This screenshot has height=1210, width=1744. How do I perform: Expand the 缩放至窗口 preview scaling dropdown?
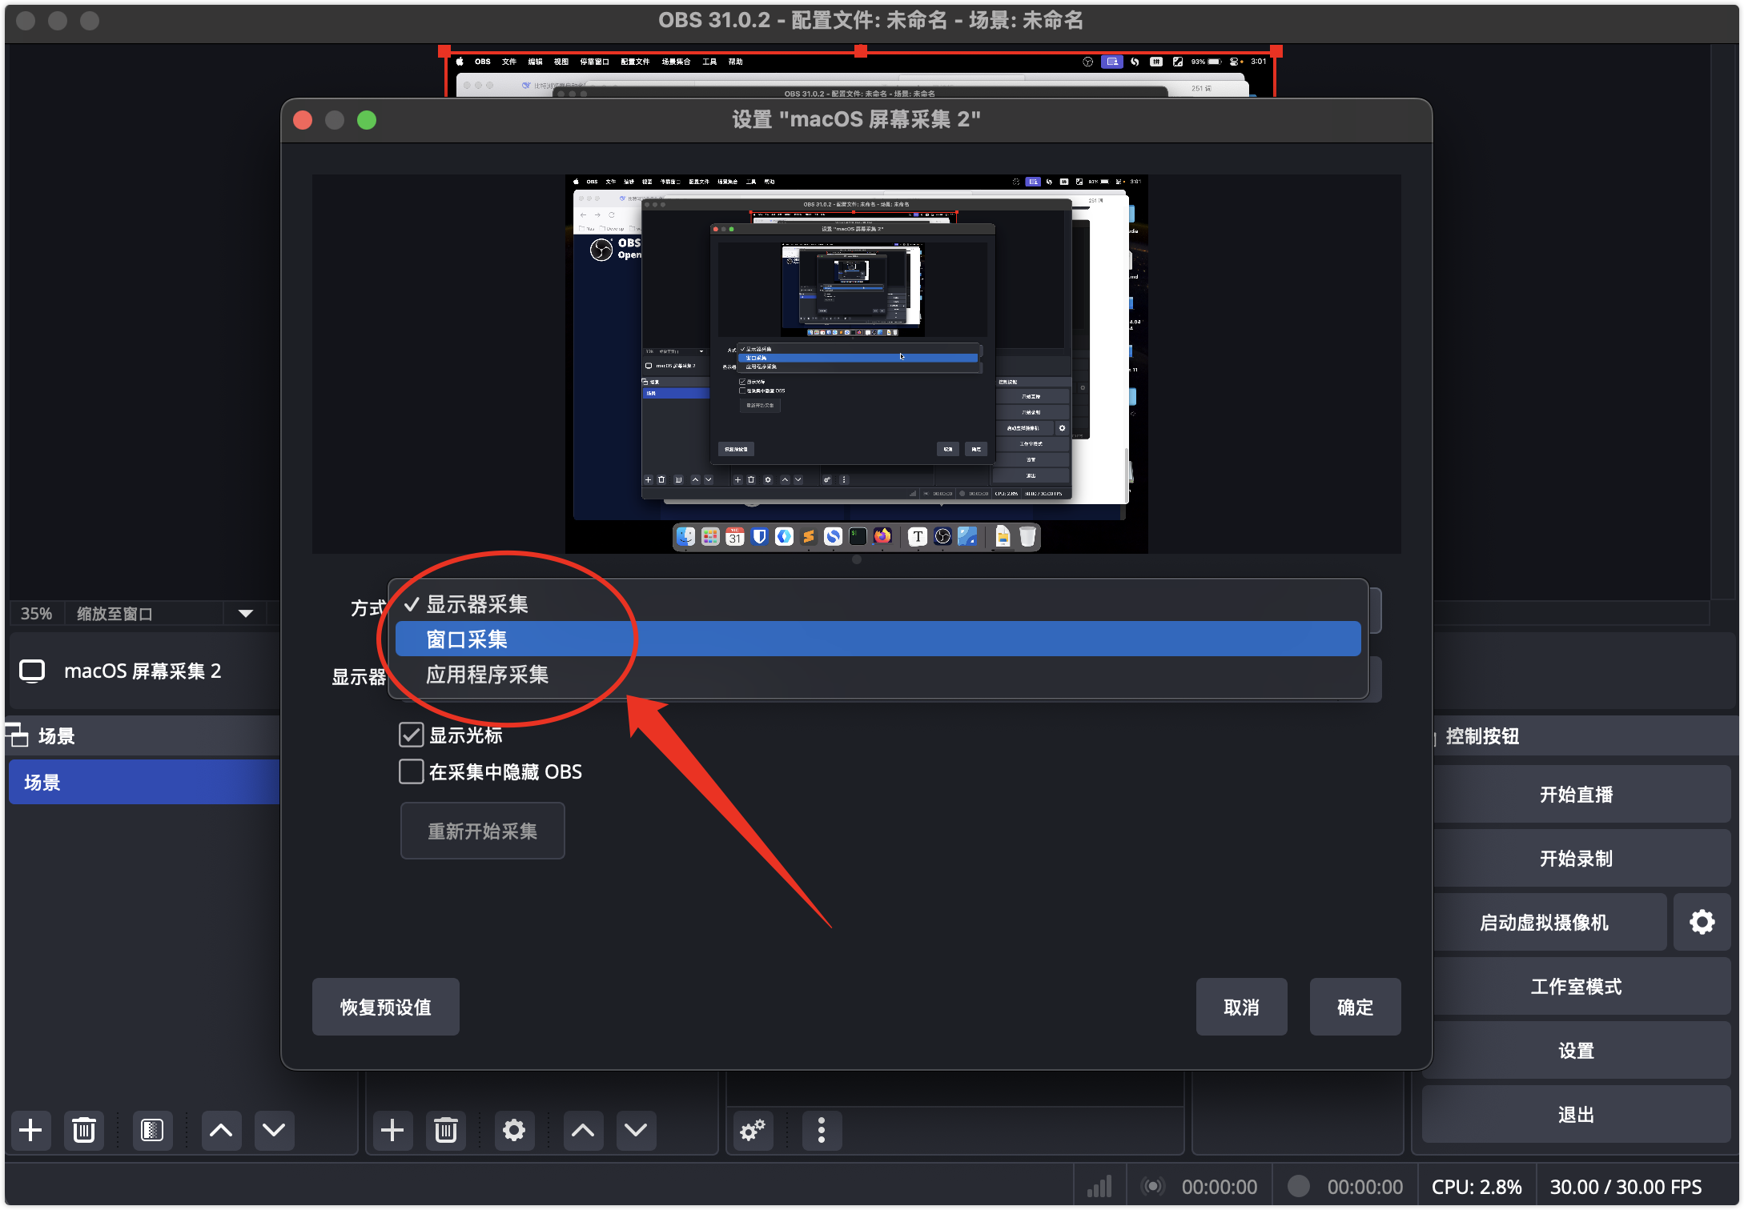tap(246, 614)
